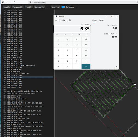The height and width of the screenshot is (137, 138).
Task: Click the divide operator key
Action: point(86,45)
